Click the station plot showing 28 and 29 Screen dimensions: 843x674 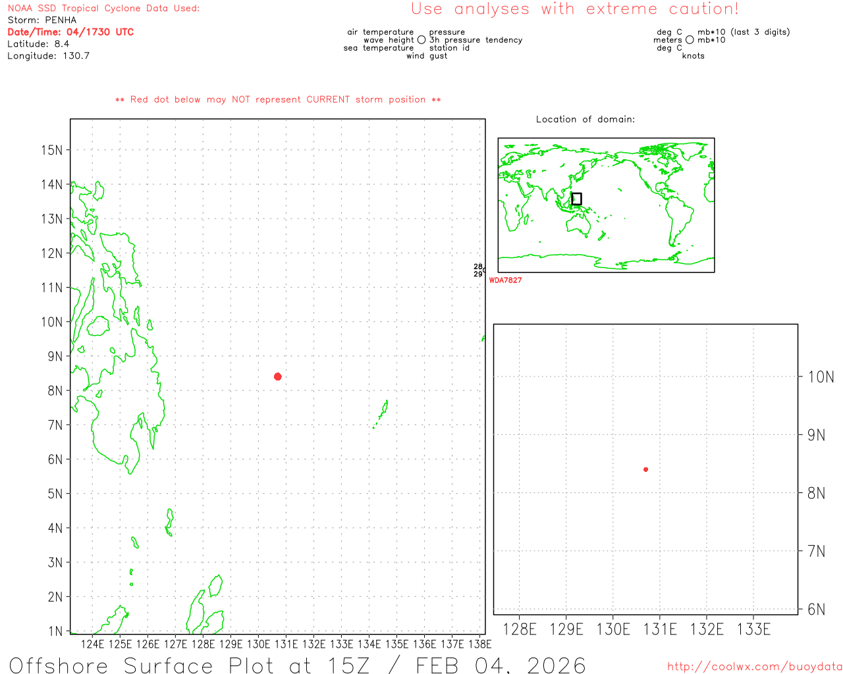pyautogui.click(x=479, y=270)
